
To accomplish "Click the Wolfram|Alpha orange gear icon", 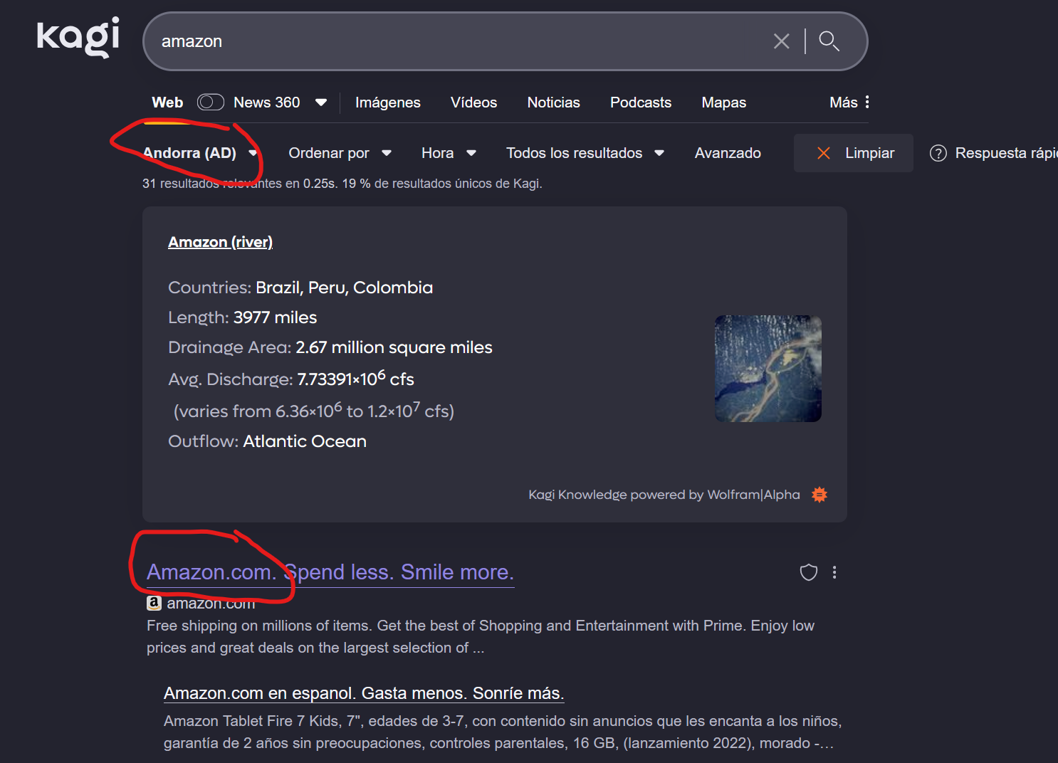I will pyautogui.click(x=819, y=495).
